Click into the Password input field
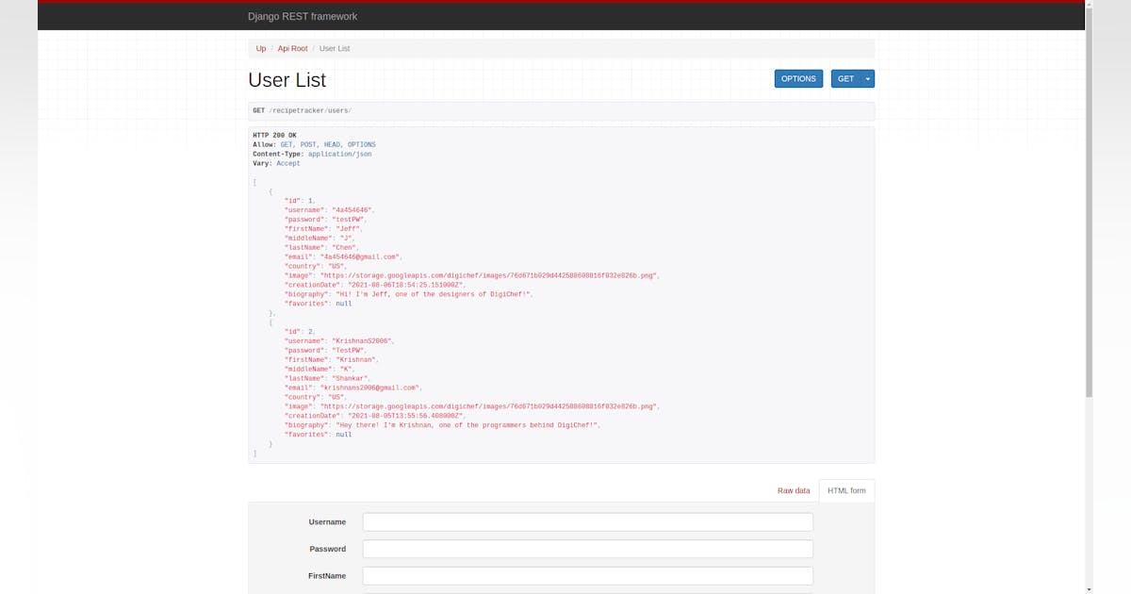This screenshot has height=594, width=1131. click(587, 549)
